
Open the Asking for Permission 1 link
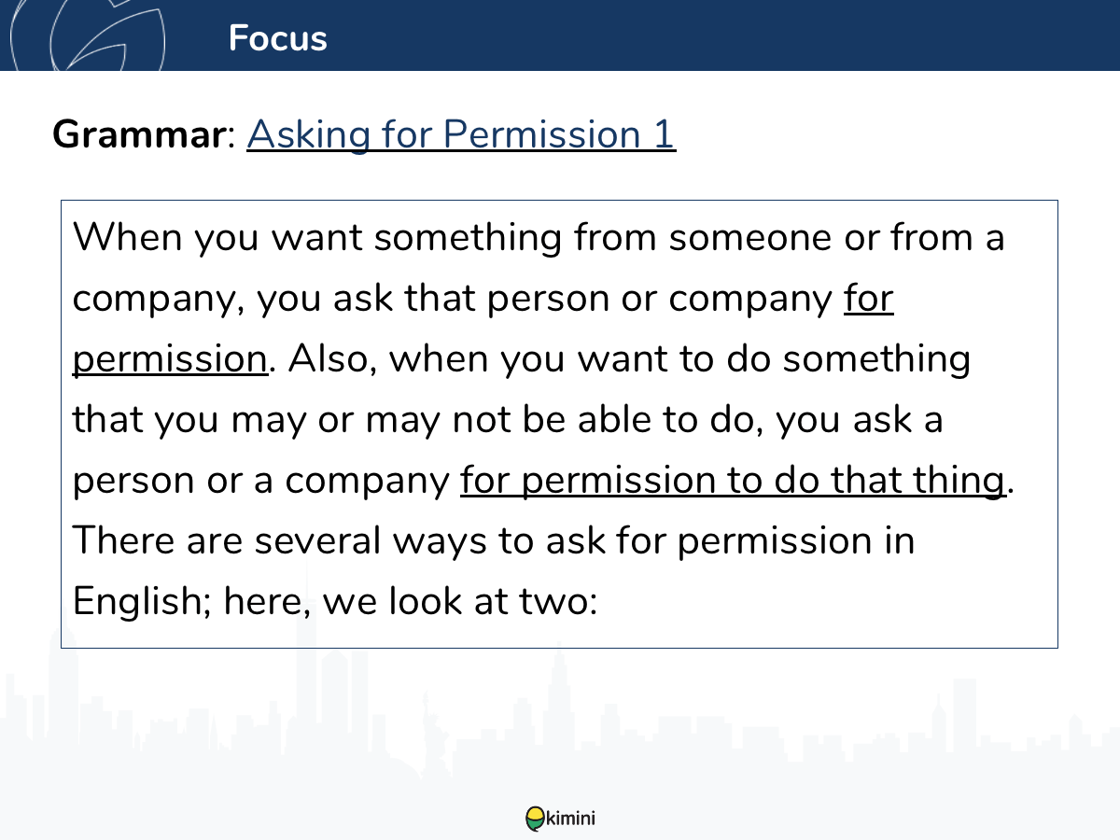[461, 134]
